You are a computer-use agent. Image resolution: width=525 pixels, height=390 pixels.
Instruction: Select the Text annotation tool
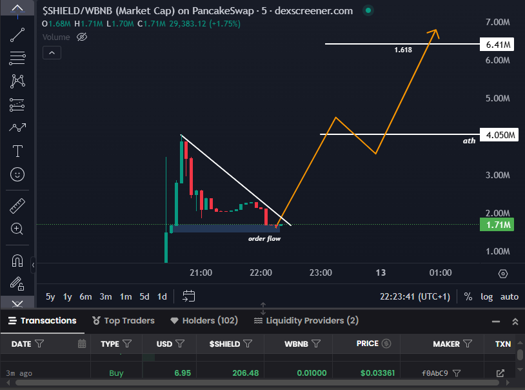tap(17, 151)
